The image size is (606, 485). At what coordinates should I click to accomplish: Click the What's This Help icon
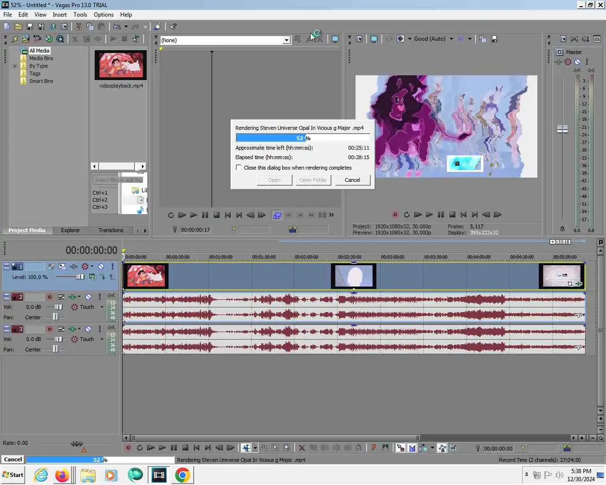click(x=173, y=27)
